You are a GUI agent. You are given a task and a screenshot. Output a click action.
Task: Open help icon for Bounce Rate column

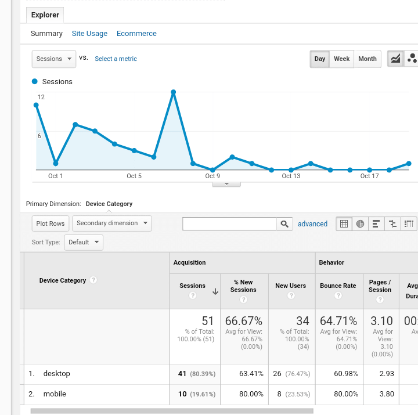[x=338, y=296]
